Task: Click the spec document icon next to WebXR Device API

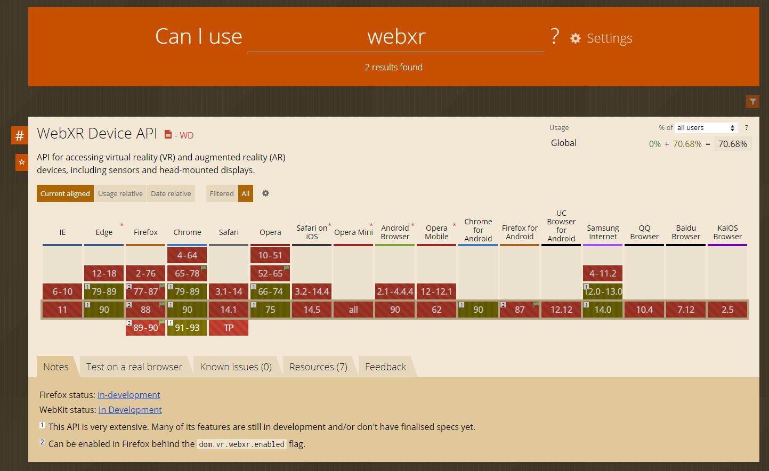Action: [169, 134]
